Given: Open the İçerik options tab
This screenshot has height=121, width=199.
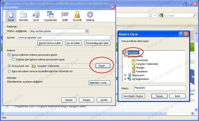Looking at the screenshot, I should [36, 16].
